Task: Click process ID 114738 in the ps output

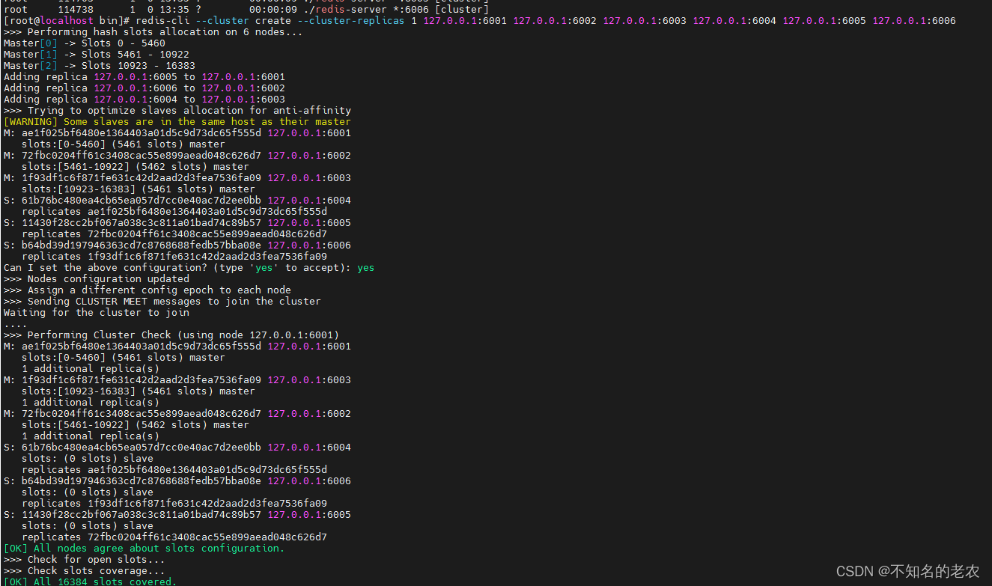Action: 76,10
